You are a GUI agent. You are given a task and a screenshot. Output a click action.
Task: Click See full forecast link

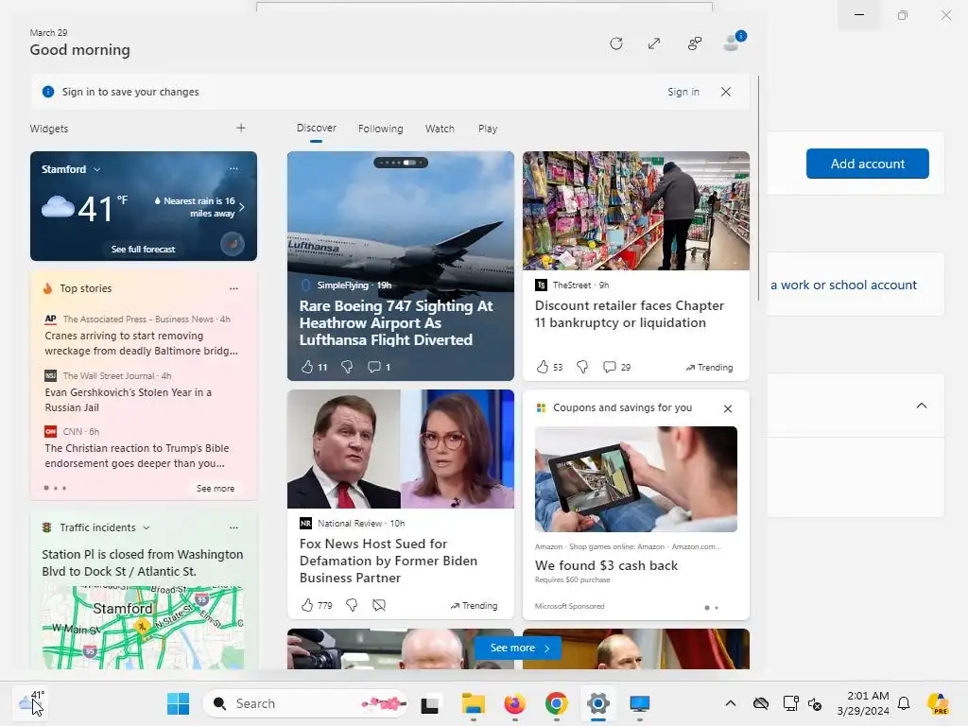click(x=144, y=249)
